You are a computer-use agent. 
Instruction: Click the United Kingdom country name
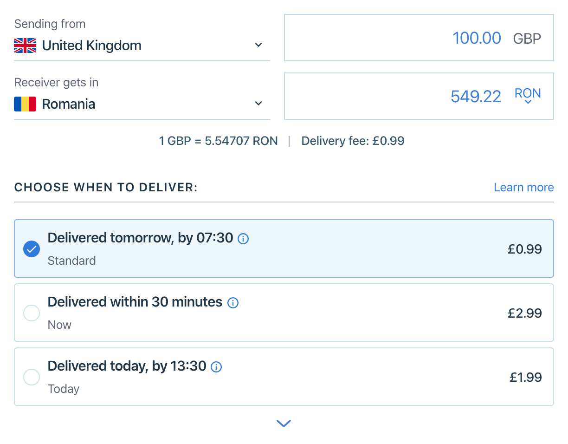pos(91,46)
